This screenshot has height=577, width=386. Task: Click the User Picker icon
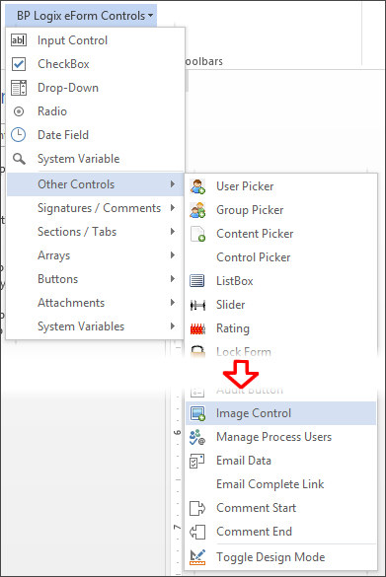click(197, 186)
